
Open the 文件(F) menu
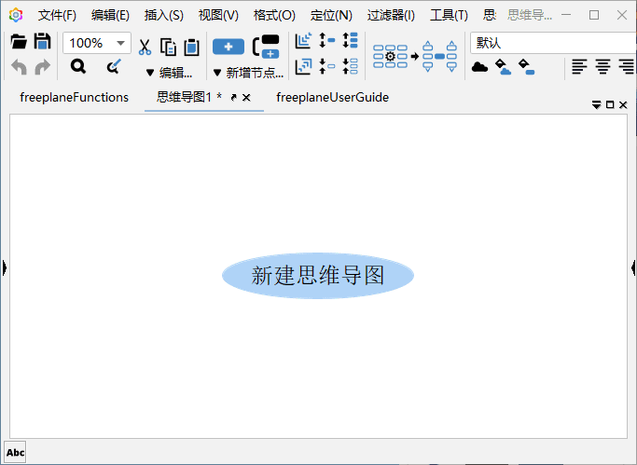click(x=57, y=15)
